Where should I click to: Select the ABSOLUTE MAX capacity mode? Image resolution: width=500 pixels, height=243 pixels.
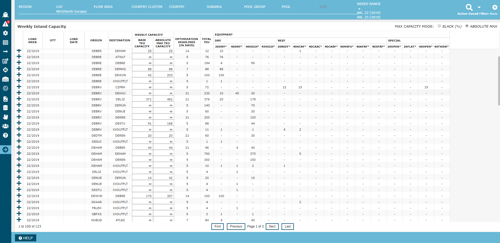pos(467,26)
